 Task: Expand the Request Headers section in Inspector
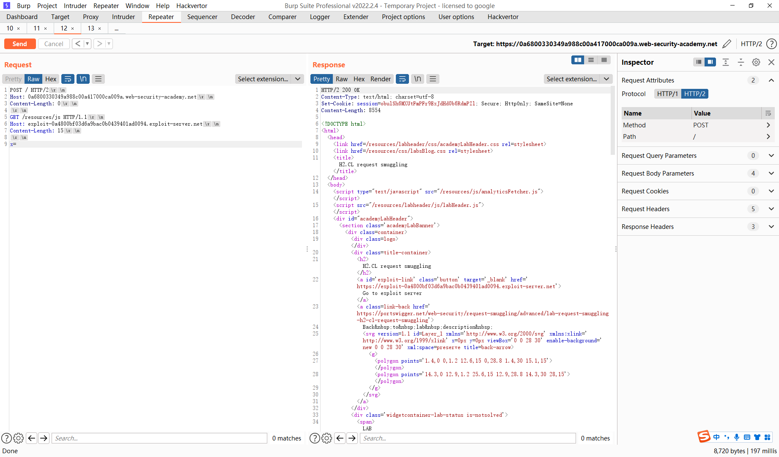click(771, 209)
